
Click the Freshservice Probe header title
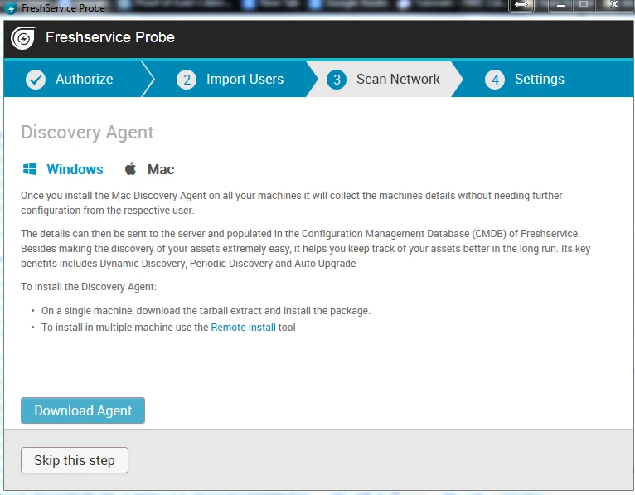tap(110, 37)
